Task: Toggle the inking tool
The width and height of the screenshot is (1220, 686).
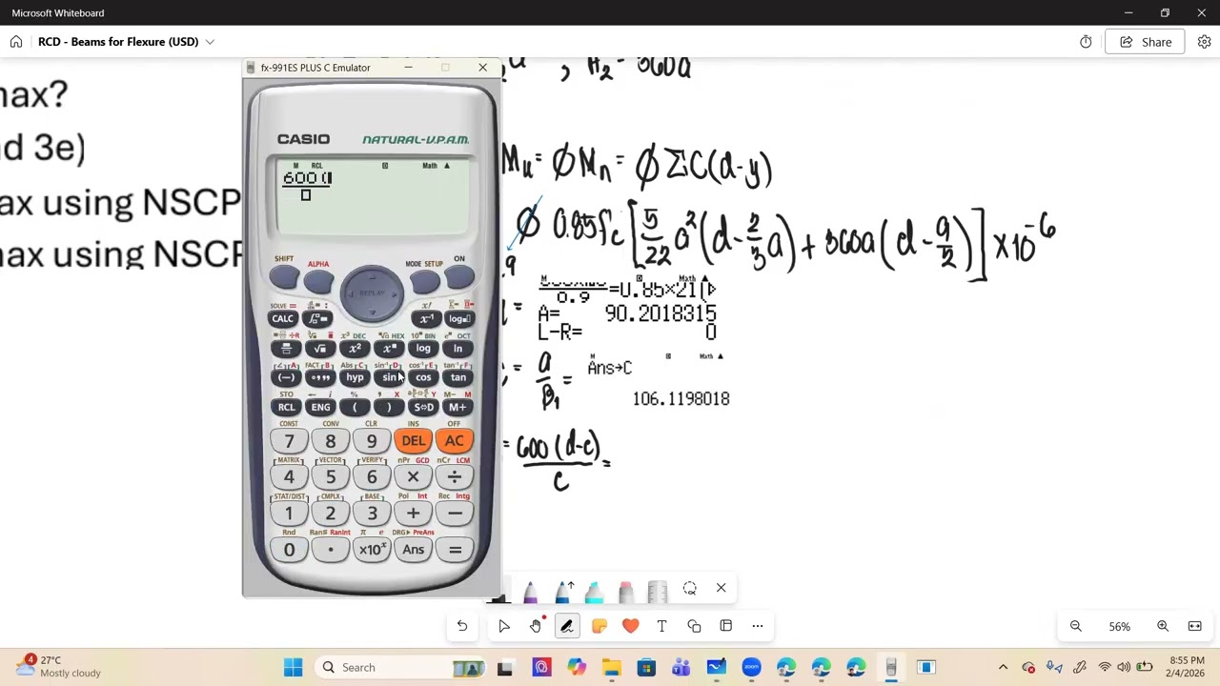Action: (567, 626)
